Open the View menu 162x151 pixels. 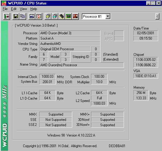23,9
